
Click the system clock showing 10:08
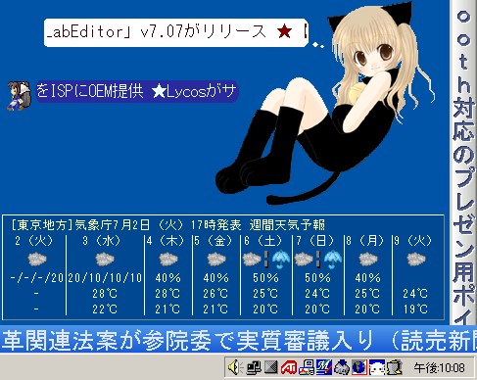pyautogui.click(x=439, y=368)
